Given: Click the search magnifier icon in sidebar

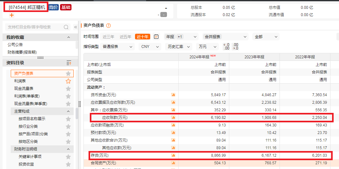Looking at the screenshot, I should 66,27.
